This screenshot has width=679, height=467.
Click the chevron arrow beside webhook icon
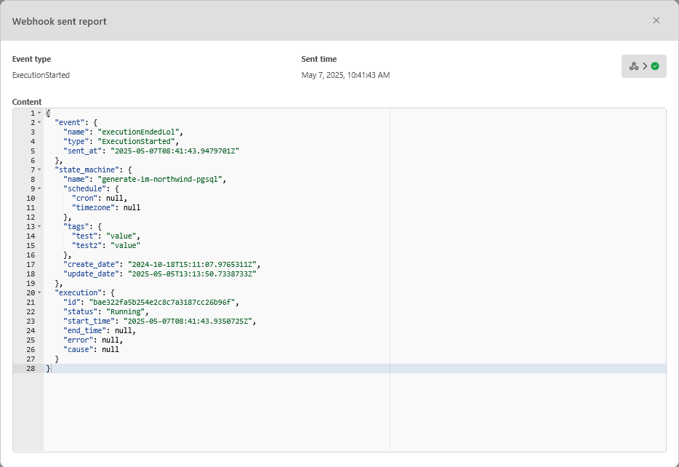[x=645, y=66]
